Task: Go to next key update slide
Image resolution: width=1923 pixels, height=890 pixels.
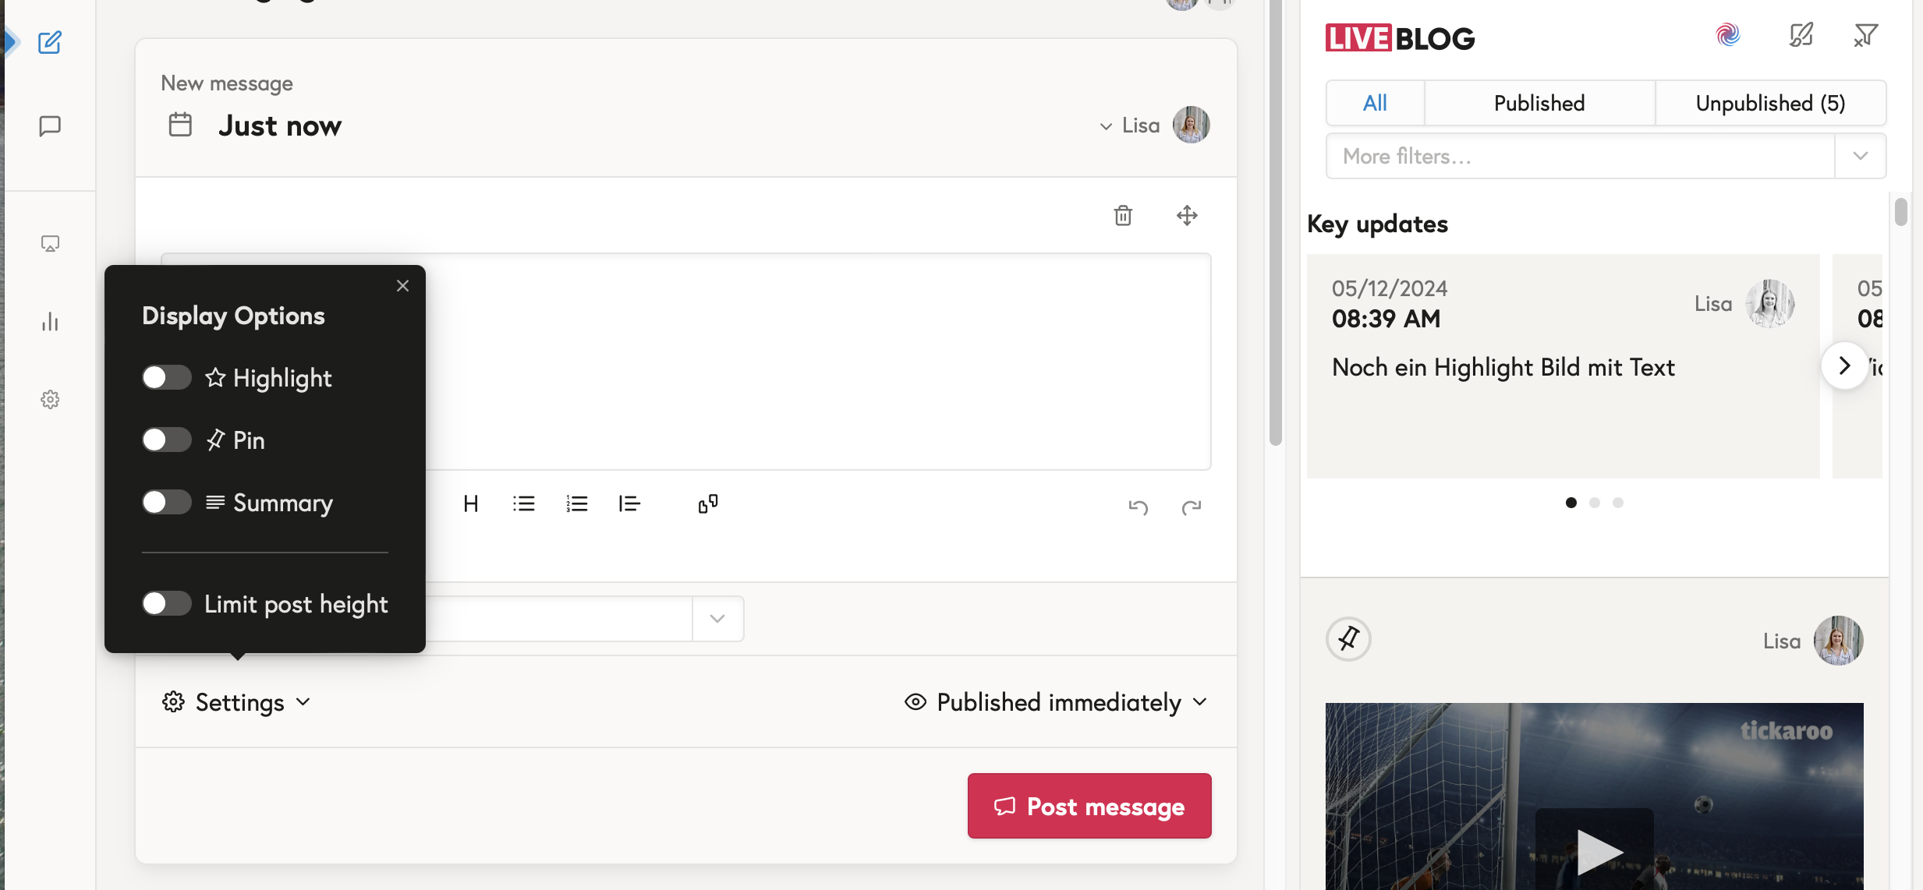Action: pyautogui.click(x=1844, y=366)
